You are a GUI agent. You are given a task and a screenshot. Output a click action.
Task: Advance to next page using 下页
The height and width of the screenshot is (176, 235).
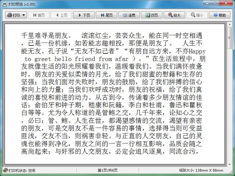click(84, 15)
